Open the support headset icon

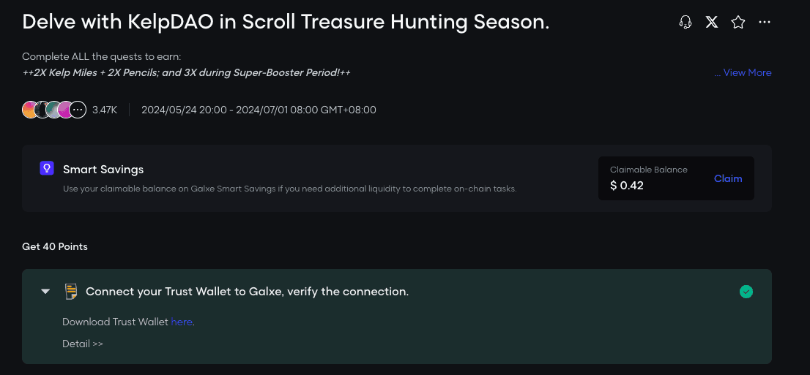685,22
